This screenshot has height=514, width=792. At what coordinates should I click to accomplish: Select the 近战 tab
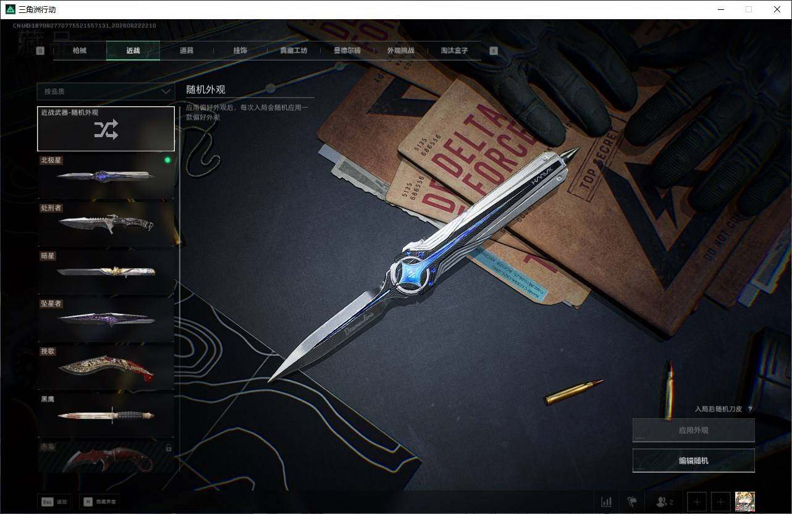pyautogui.click(x=133, y=51)
